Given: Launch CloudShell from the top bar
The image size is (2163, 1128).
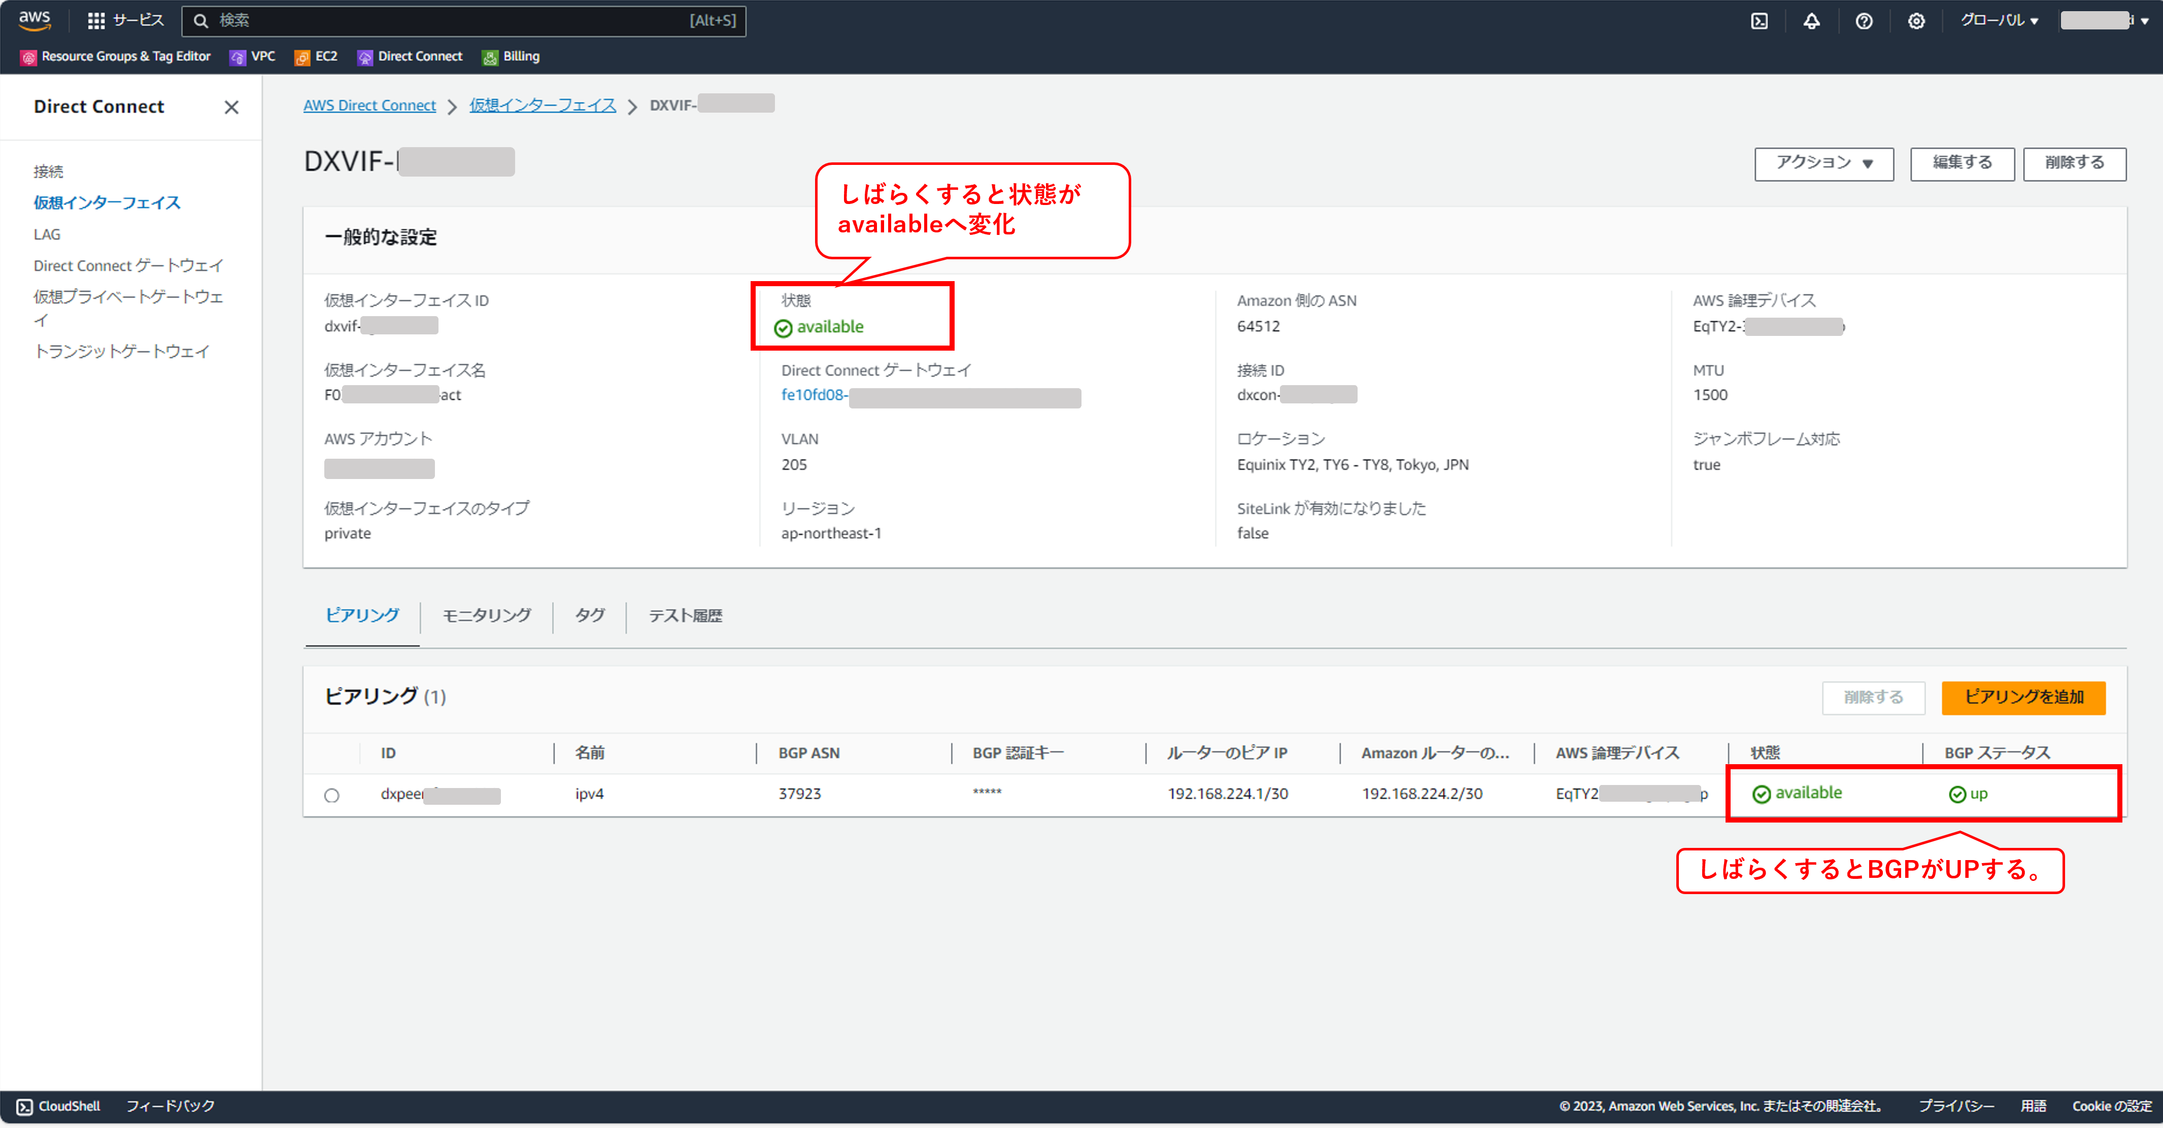Looking at the screenshot, I should tap(1759, 21).
